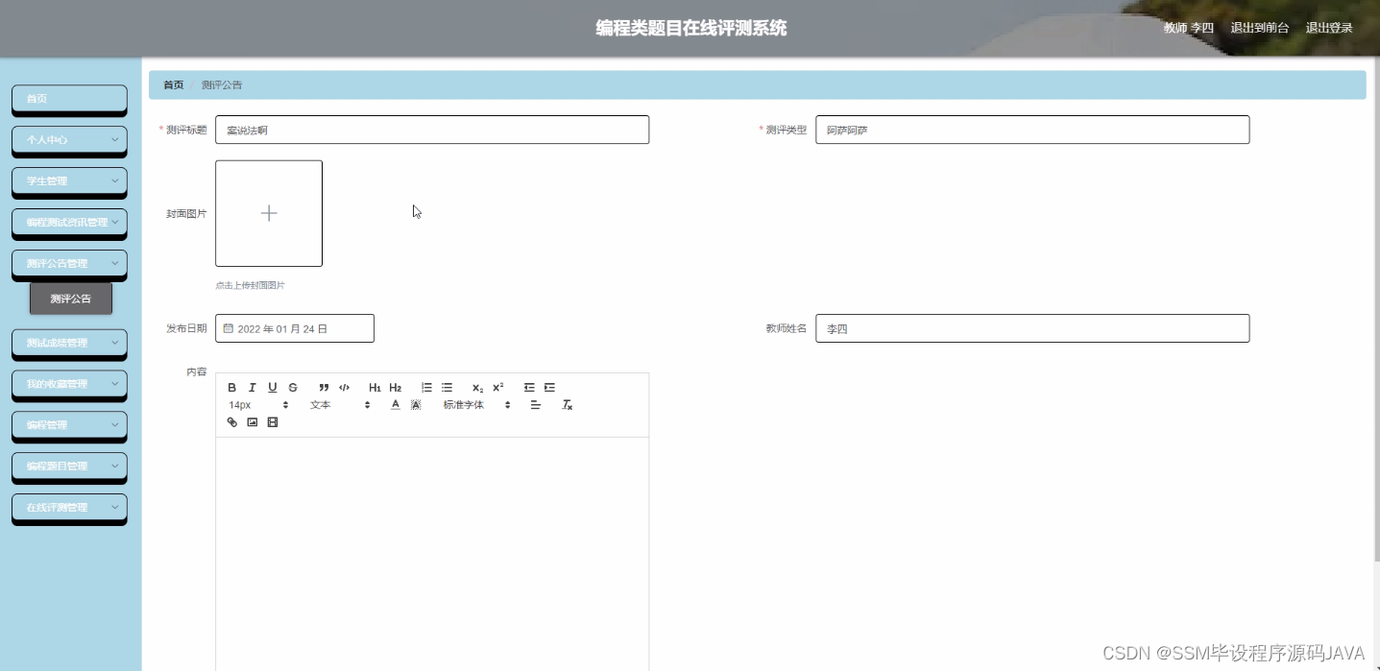Insert an image into the content editor
Image resolution: width=1380 pixels, height=671 pixels.
[253, 422]
